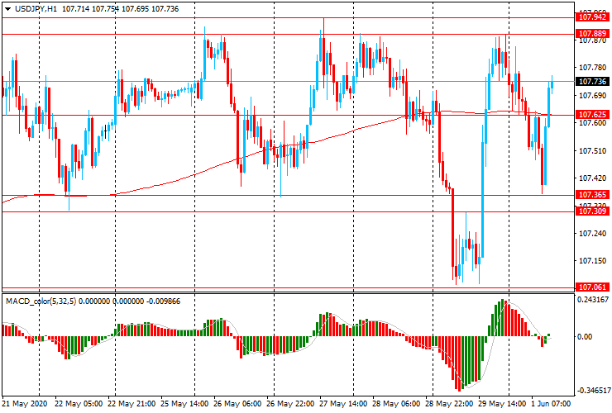Click the 1 Jun 07:00 time label
612x413 pixels.
click(x=551, y=404)
